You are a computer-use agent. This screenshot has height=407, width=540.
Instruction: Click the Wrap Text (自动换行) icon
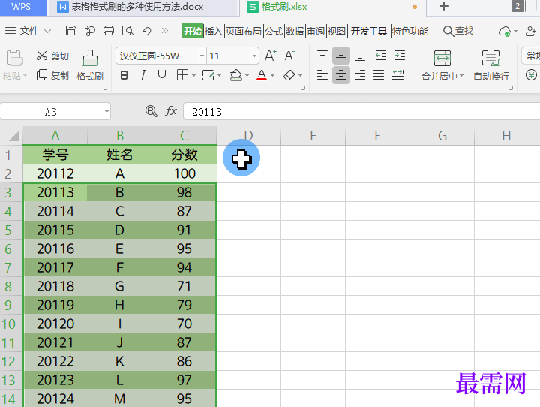pyautogui.click(x=490, y=58)
